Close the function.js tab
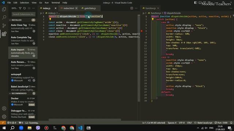Image resolution: width=234 pixels, height=131 pixels. (158, 8)
